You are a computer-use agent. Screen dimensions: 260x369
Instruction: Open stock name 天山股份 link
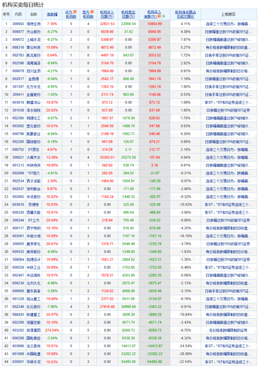tap(34, 32)
